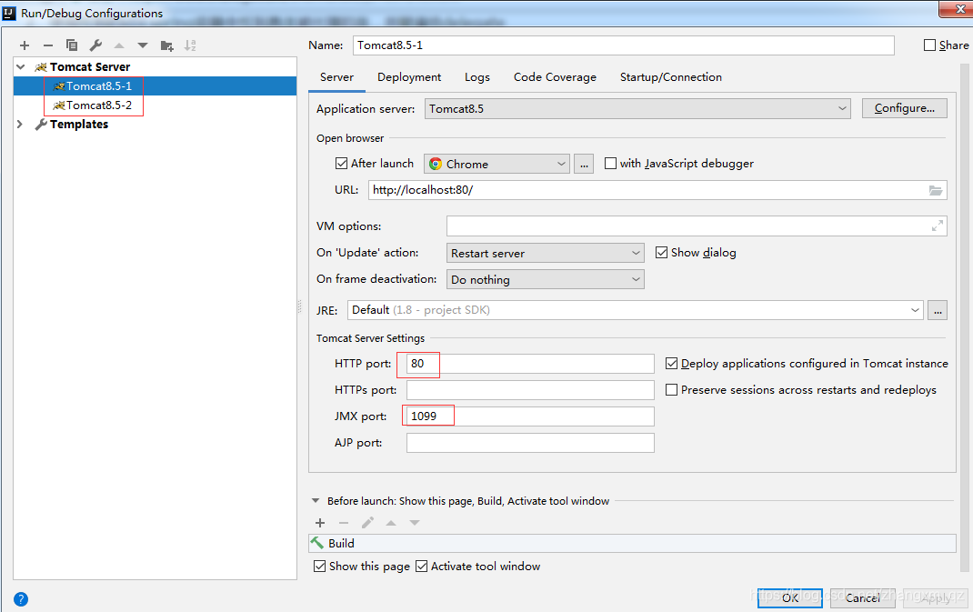Click the Templates label in tree
The height and width of the screenshot is (612, 973).
coord(79,125)
